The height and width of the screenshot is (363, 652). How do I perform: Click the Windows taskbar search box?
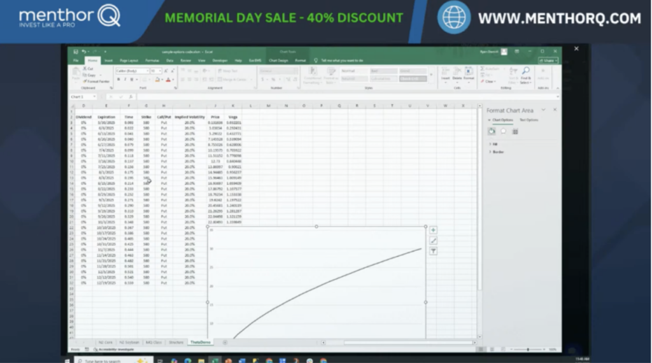pos(113,360)
